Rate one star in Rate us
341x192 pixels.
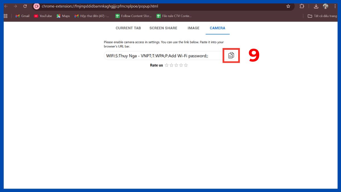167,65
